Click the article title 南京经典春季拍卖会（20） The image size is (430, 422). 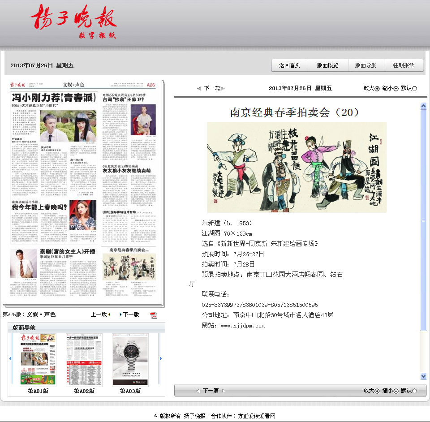pyautogui.click(x=294, y=112)
